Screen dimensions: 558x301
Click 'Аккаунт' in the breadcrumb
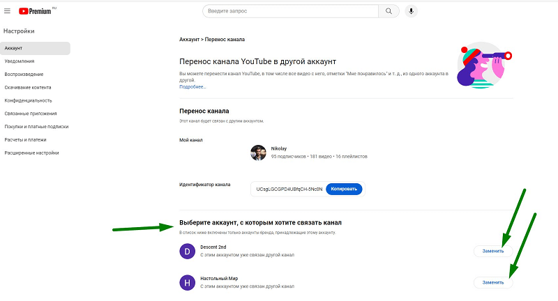tap(189, 40)
